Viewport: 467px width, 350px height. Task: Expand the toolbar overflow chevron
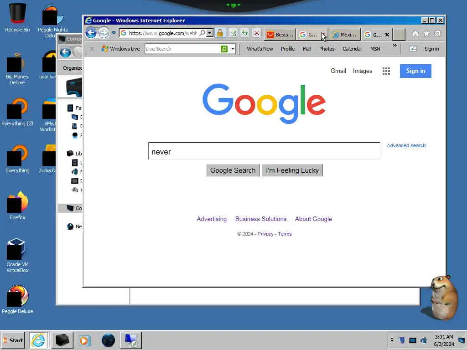tap(394, 46)
